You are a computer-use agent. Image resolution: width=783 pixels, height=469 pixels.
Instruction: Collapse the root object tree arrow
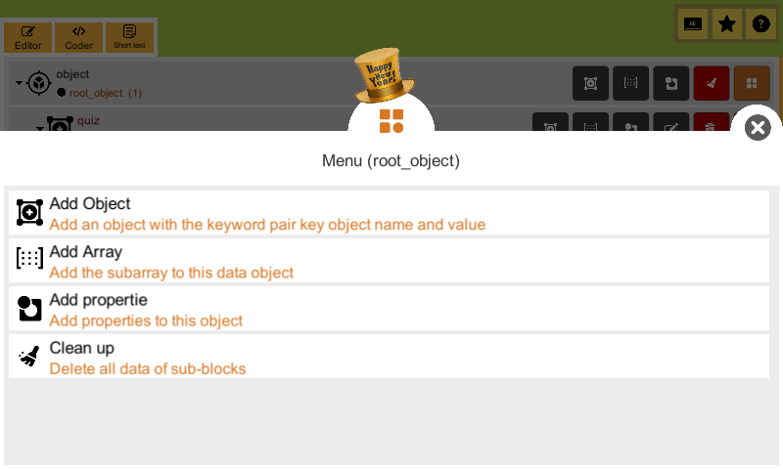pyautogui.click(x=19, y=83)
